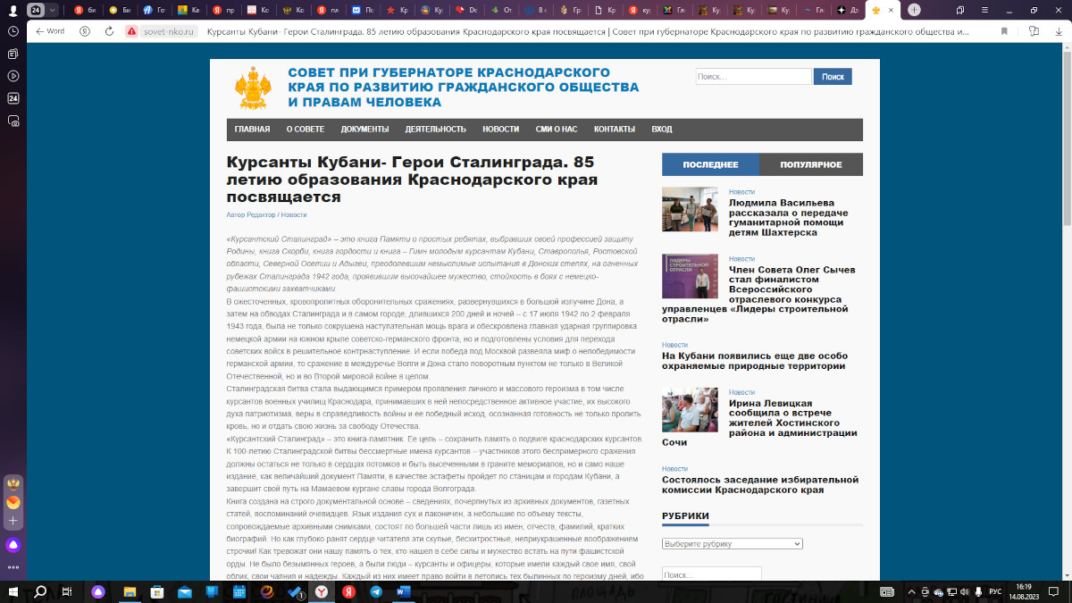This screenshot has width=1072, height=603.
Task: Expand the tab group counter dropdown arrow
Action: 52,10
